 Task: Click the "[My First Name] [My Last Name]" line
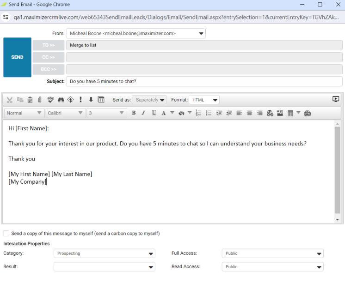click(x=50, y=174)
